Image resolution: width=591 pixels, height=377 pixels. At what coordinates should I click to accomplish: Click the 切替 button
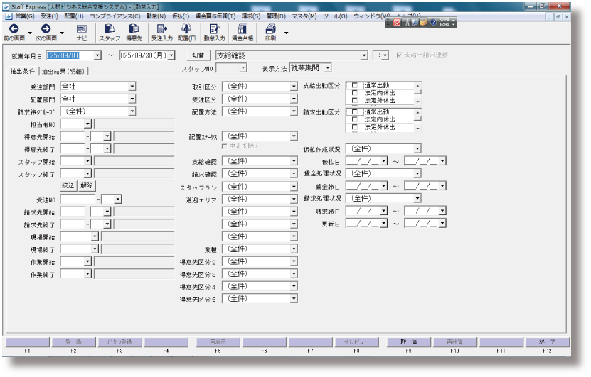tap(198, 55)
